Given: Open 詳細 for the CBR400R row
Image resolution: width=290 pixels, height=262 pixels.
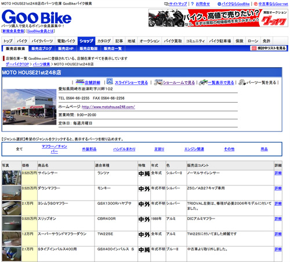Looking at the screenshot, I should (x=278, y=219).
